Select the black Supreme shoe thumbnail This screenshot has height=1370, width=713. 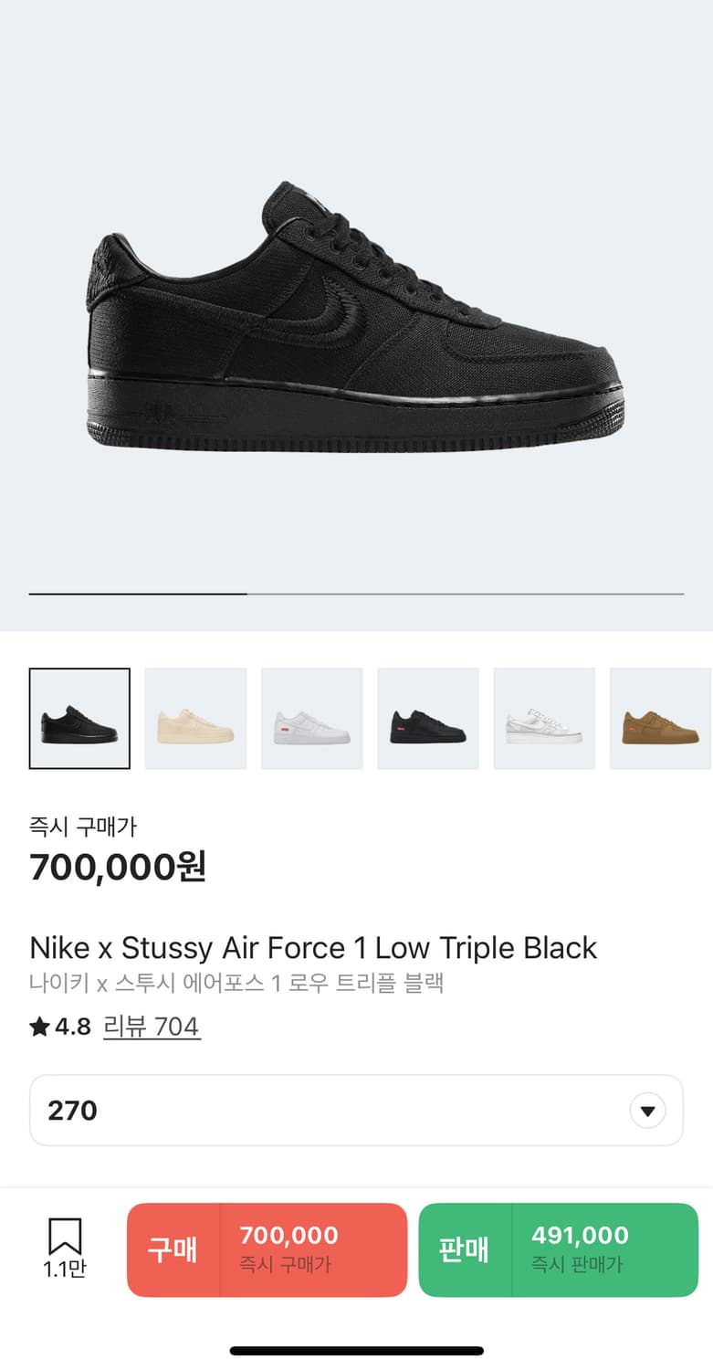[x=428, y=719]
